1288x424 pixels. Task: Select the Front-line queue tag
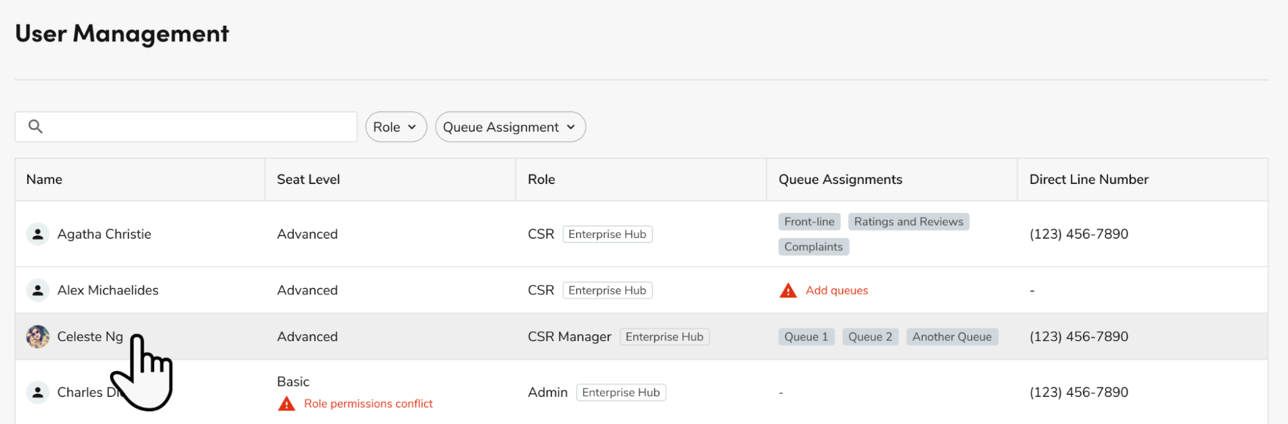click(x=809, y=222)
